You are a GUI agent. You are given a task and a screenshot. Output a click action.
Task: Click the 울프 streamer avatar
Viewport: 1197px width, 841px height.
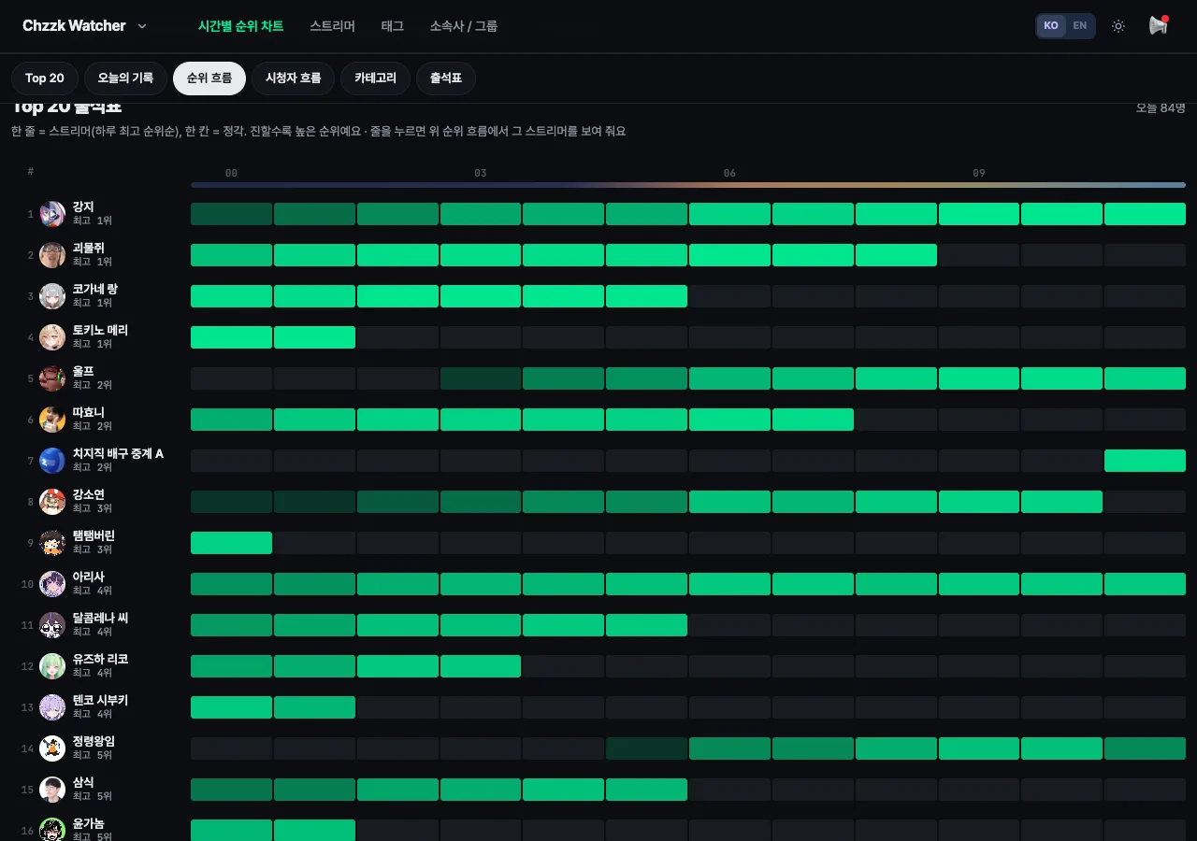pyautogui.click(x=52, y=378)
